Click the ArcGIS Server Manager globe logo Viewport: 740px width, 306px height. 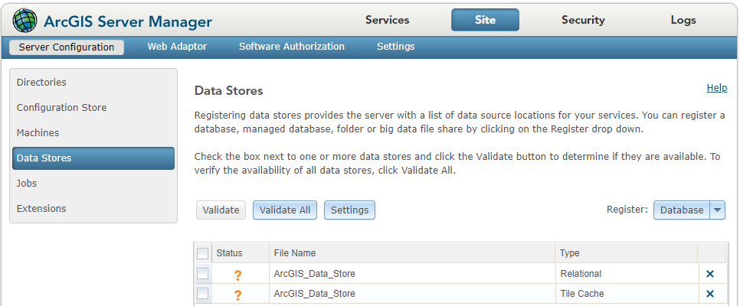click(x=25, y=21)
